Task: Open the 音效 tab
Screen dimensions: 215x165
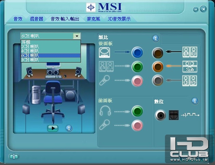Action: coord(18,19)
